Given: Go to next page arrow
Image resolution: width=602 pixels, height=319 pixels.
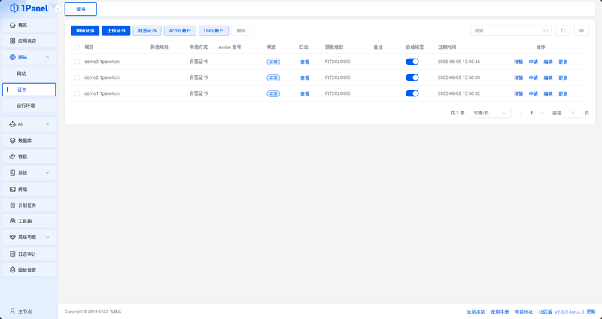Looking at the screenshot, I should click(542, 114).
